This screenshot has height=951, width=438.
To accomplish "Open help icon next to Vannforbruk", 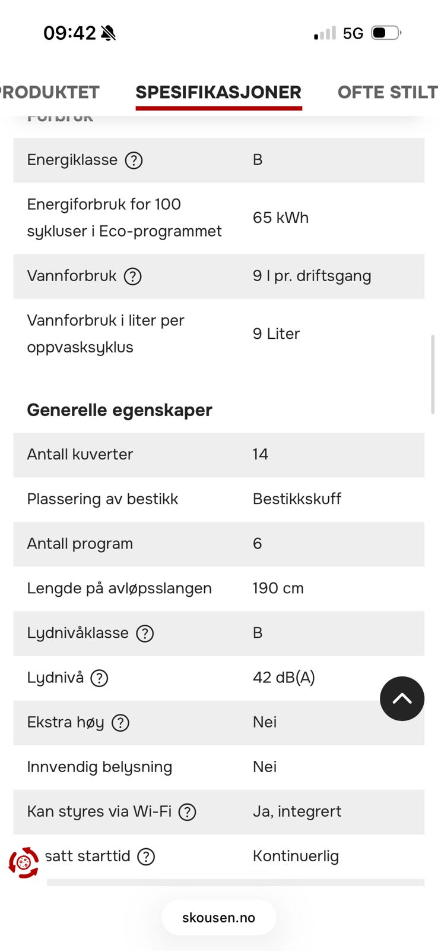I will click(132, 276).
